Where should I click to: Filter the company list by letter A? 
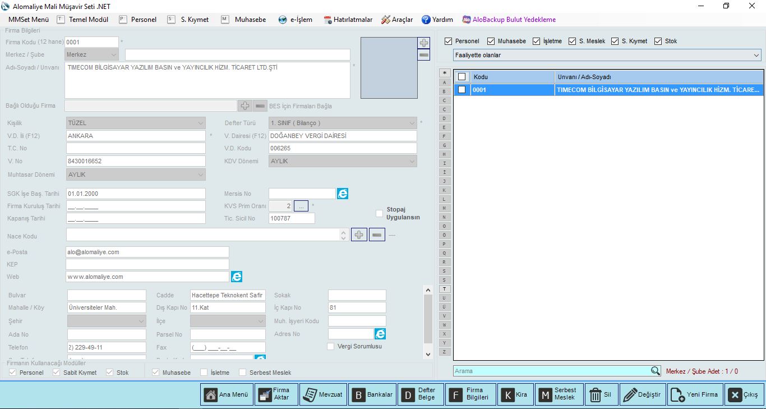[x=444, y=82]
